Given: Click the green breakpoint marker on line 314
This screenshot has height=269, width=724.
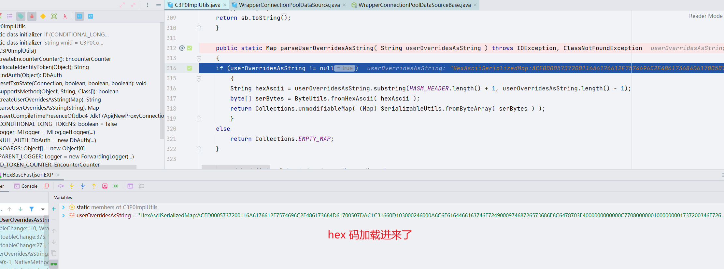Looking at the screenshot, I should 190,68.
